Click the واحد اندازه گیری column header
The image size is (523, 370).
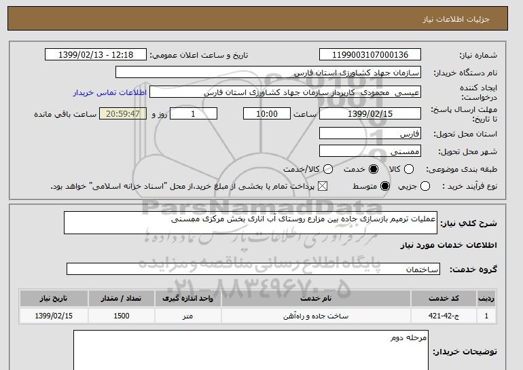tap(187, 298)
